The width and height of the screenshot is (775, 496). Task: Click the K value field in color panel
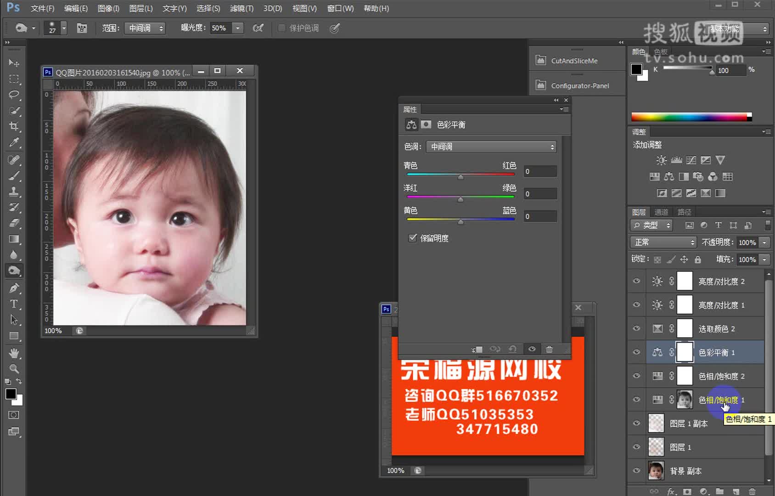(x=730, y=70)
